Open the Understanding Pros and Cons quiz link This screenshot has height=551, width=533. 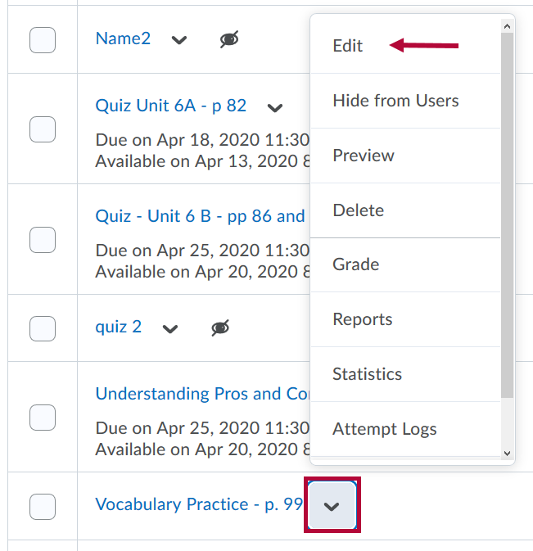coord(201,394)
